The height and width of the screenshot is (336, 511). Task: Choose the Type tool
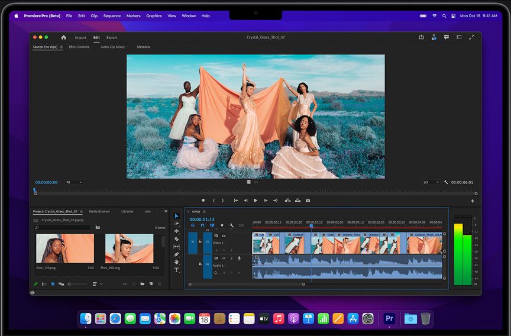176,270
